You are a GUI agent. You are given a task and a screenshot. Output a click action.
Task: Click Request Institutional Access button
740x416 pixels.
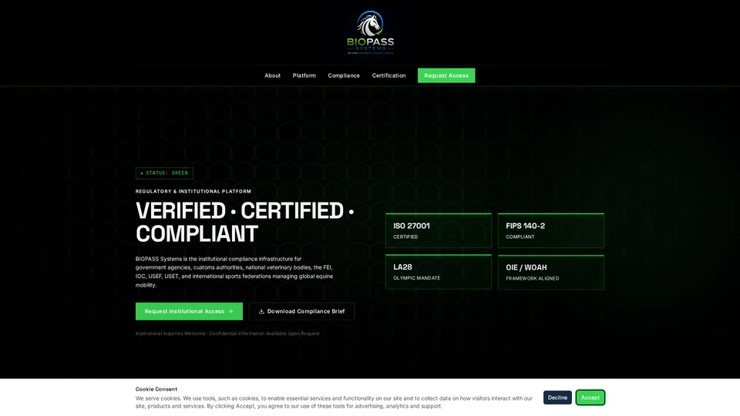pos(189,311)
